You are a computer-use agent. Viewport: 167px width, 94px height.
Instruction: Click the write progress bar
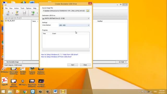pyautogui.click(x=66, y=50)
